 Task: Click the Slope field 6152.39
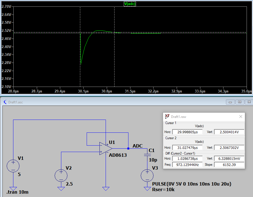(229, 165)
